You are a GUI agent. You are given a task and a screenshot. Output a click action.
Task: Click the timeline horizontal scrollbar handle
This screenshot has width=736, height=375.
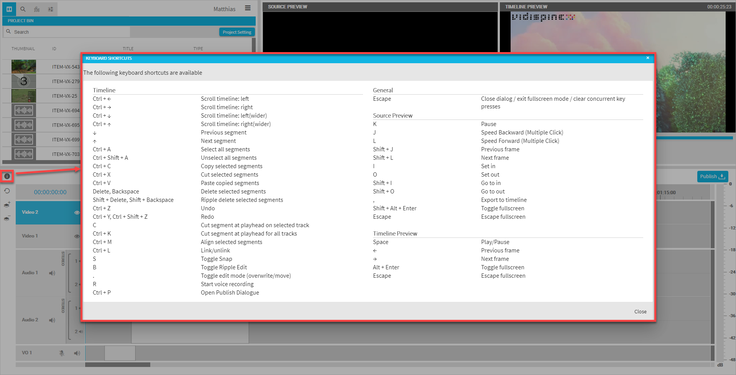coord(118,365)
